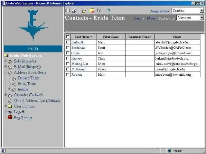Select Eridu Web System tree root label

pos(26,56)
